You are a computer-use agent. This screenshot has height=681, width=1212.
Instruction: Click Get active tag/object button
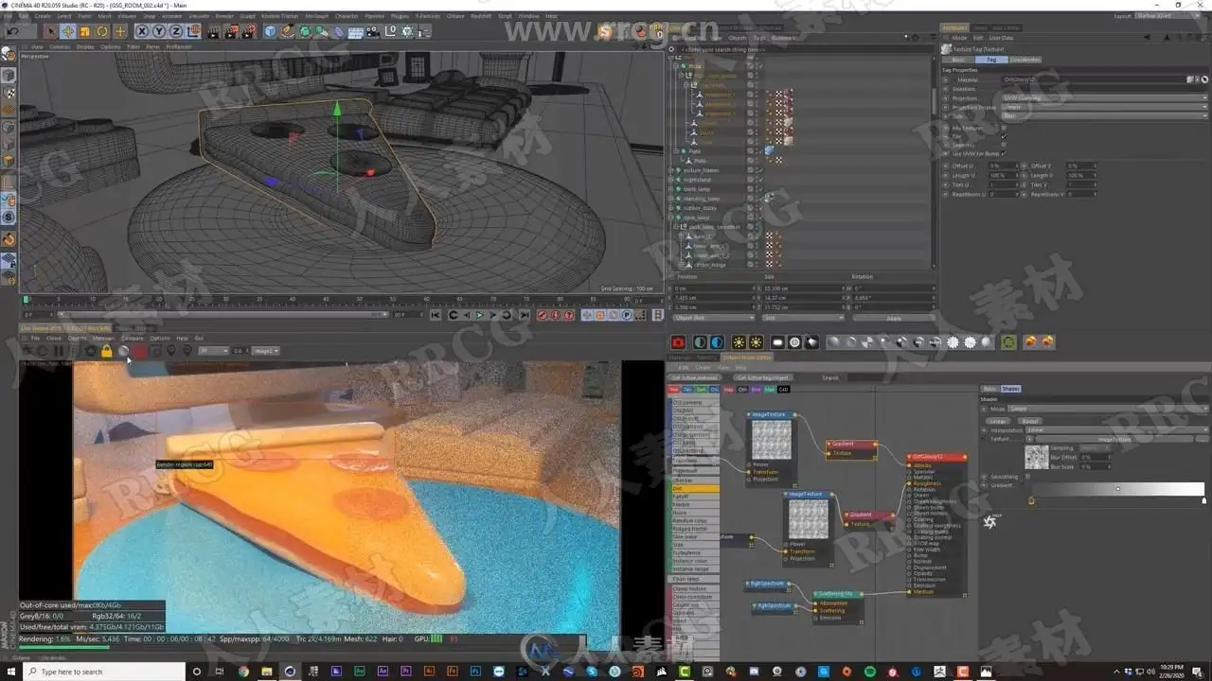tap(762, 377)
